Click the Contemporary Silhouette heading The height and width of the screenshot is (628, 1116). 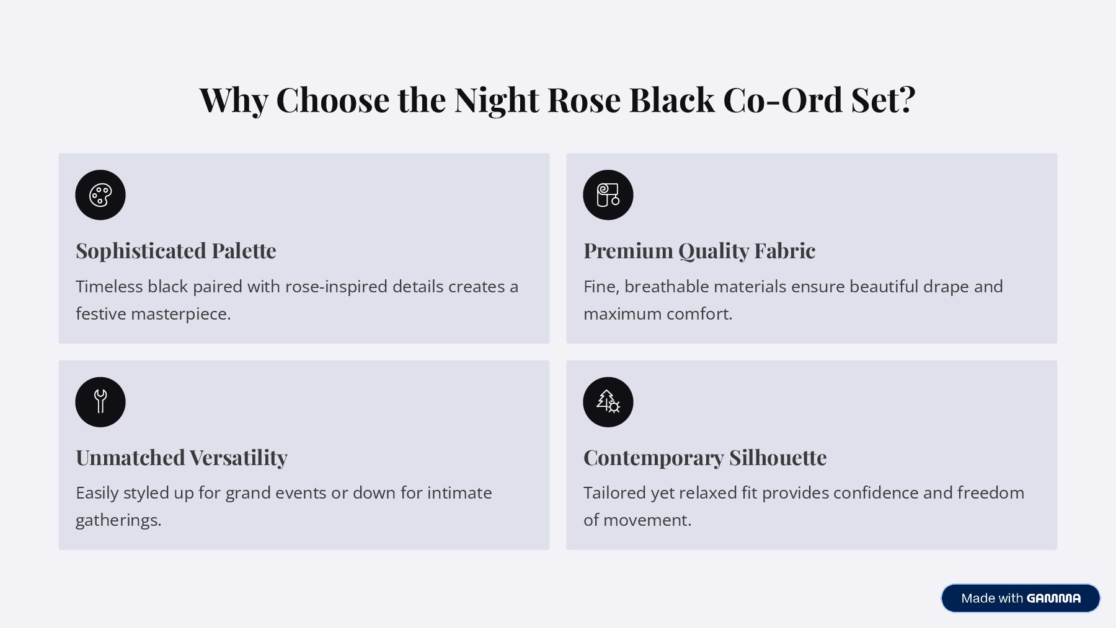pyautogui.click(x=704, y=458)
